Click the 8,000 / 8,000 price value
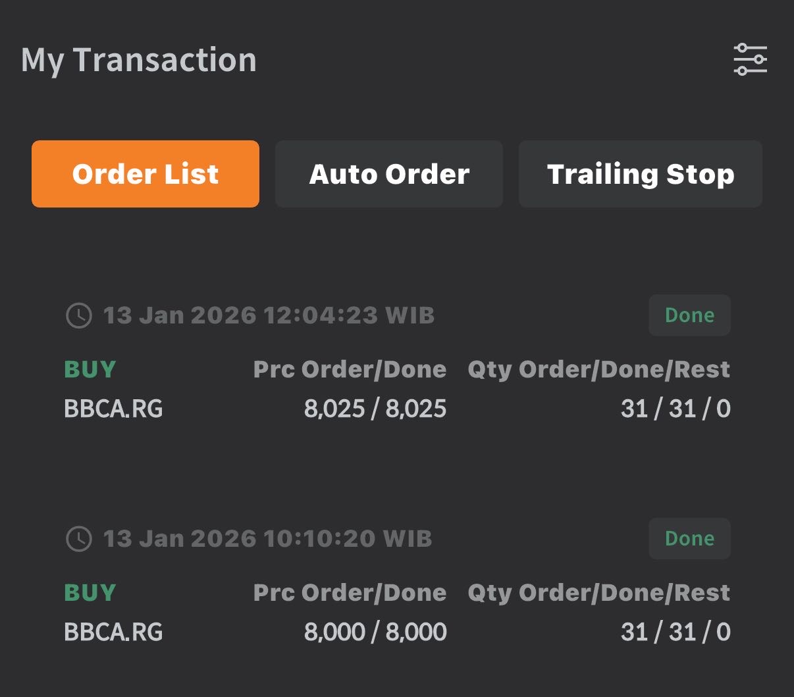The image size is (794, 697). coord(375,632)
